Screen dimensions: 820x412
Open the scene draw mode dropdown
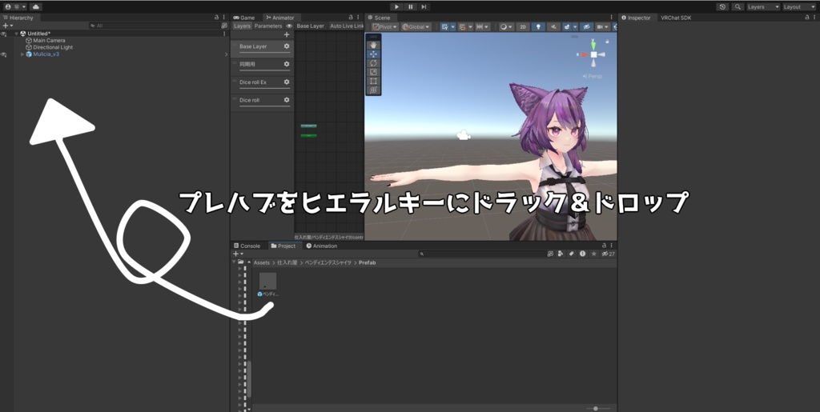pyautogui.click(x=506, y=26)
